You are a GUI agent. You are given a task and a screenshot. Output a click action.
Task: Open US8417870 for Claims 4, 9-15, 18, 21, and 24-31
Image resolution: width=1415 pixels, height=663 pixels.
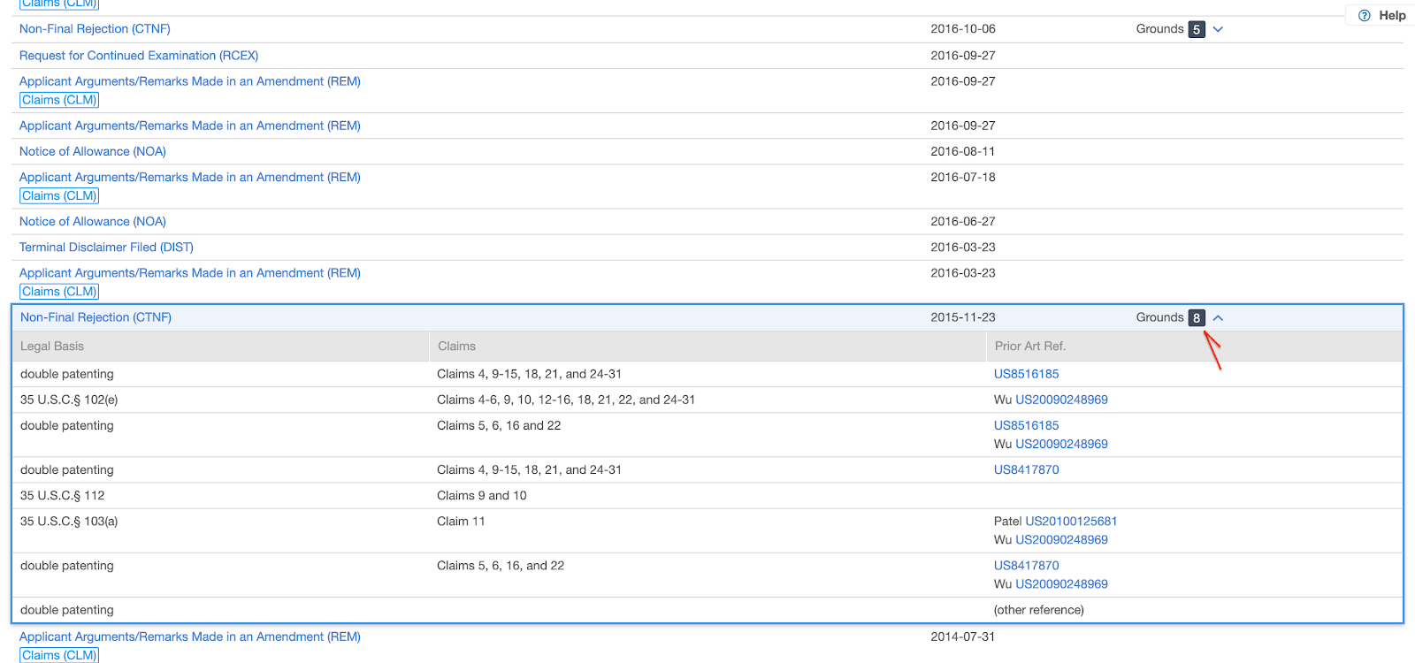pos(1026,469)
